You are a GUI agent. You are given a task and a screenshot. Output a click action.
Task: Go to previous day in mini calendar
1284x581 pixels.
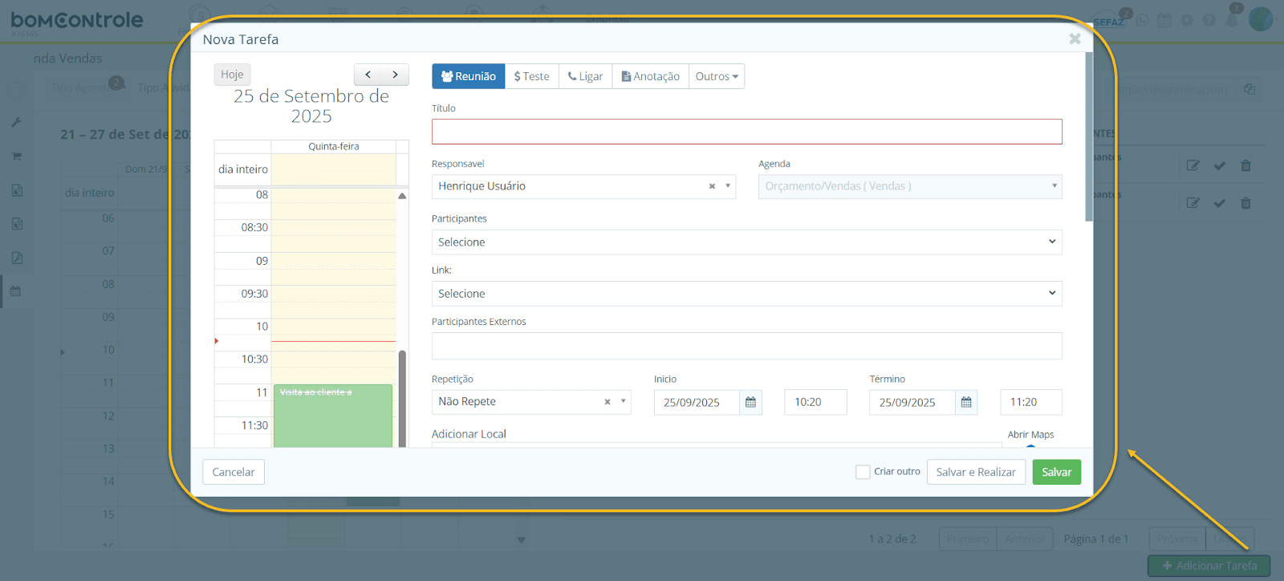tap(368, 75)
